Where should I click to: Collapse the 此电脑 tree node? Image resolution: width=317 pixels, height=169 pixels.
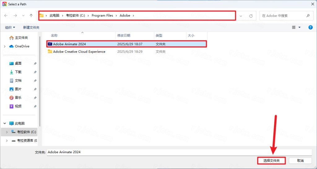point(5,123)
